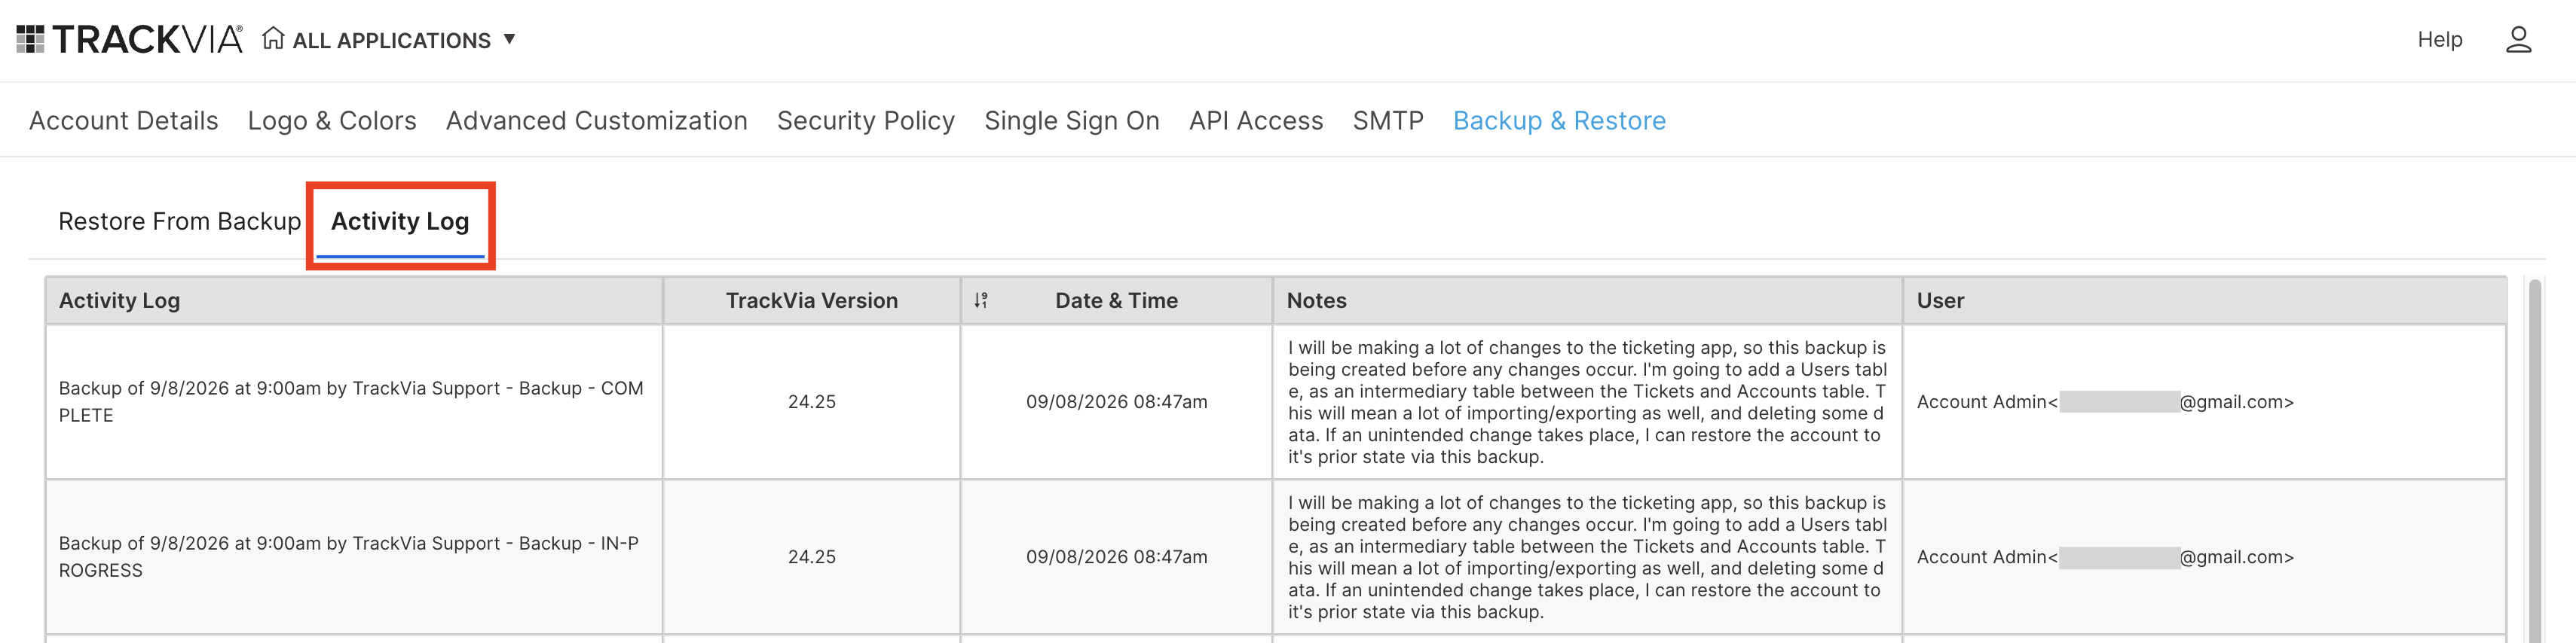Click Account Admin user in IN-PROGRESS row
2576x643 pixels.
(2105, 557)
